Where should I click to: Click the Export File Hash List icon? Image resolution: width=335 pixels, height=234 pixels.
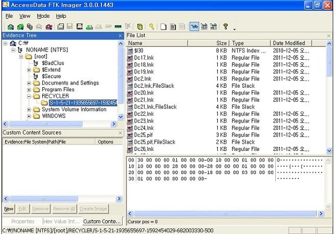(x=173, y=27)
